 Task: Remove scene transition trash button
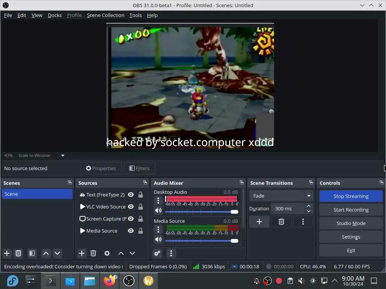click(x=281, y=222)
